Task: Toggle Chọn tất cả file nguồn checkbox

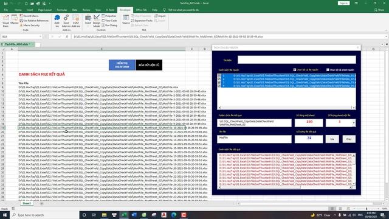Action: point(294,70)
